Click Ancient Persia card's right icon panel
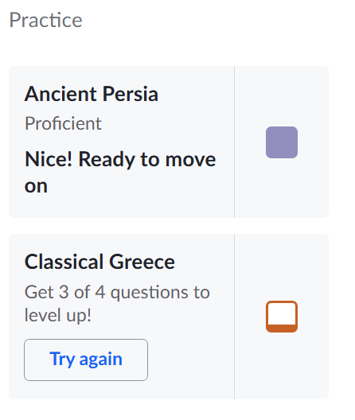This screenshot has width=355, height=420. pos(282,142)
